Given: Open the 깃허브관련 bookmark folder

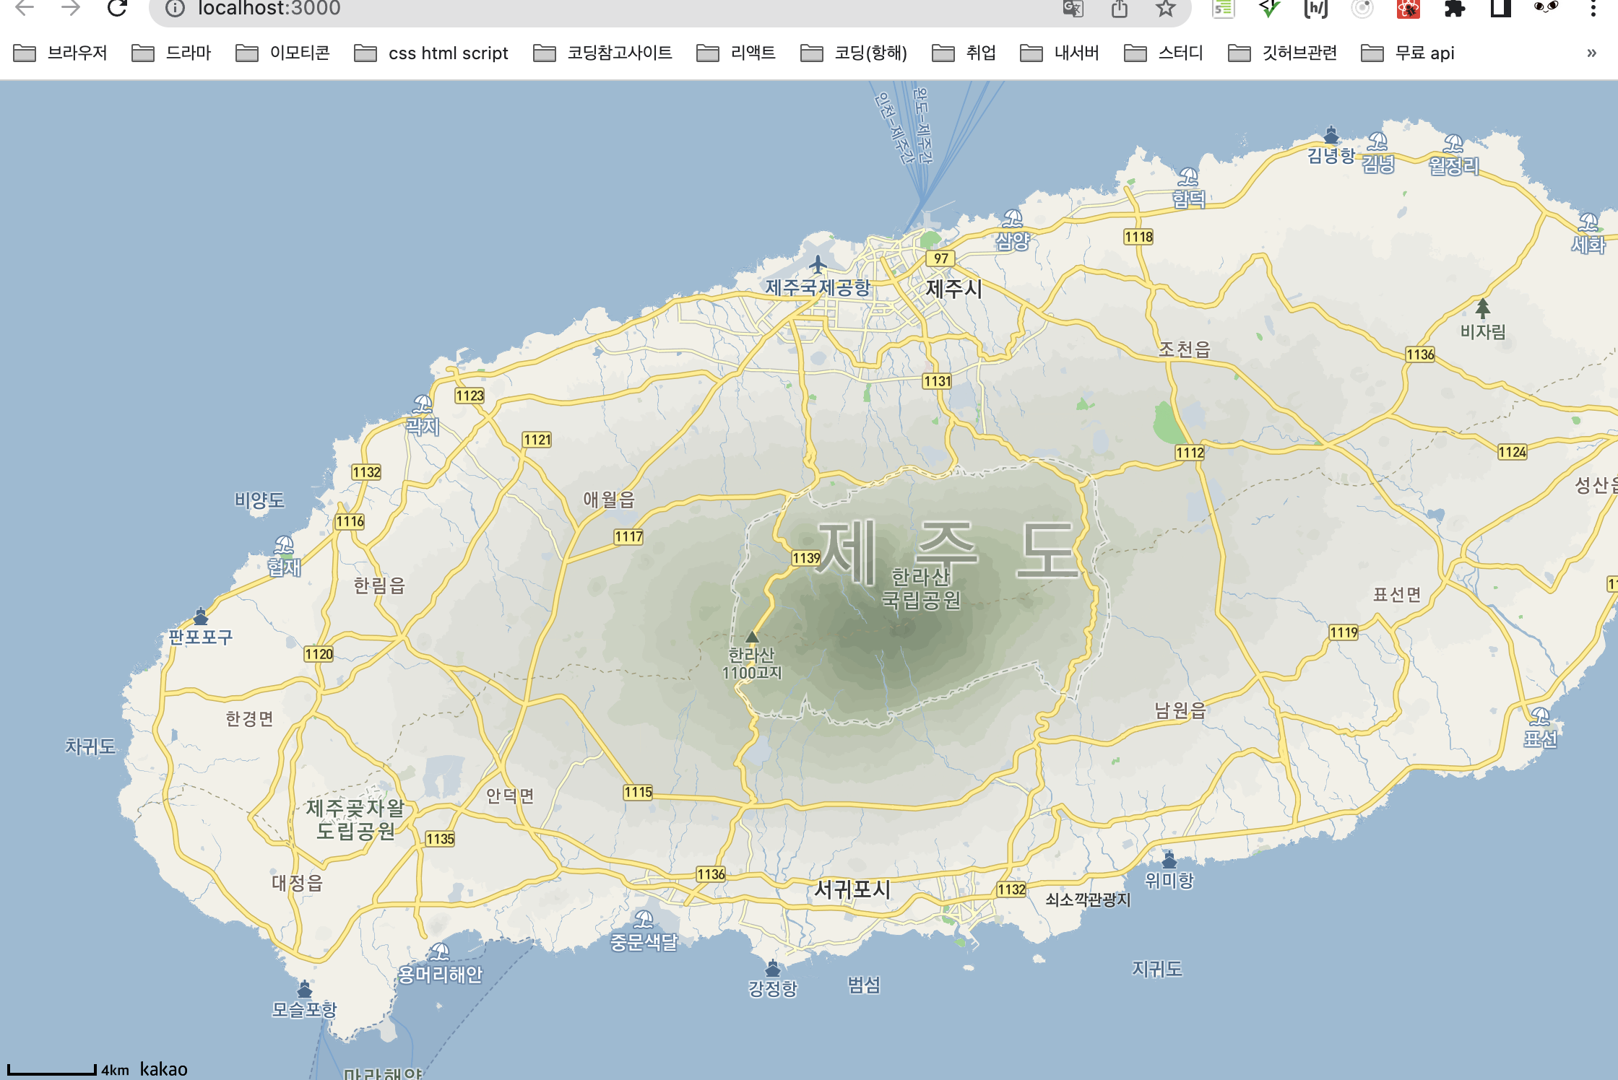Looking at the screenshot, I should click(1282, 53).
